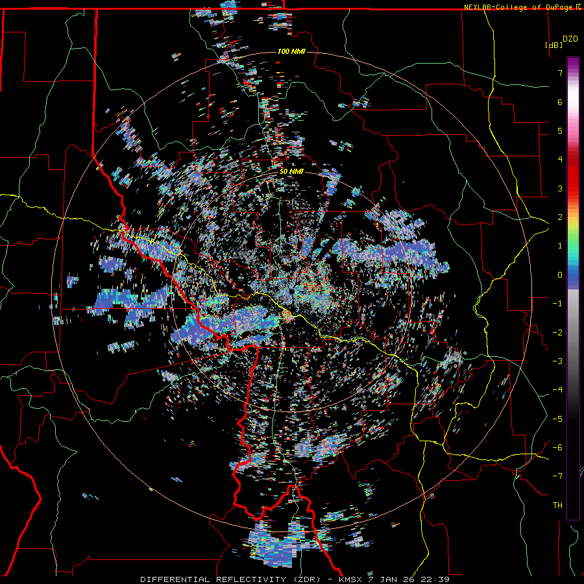Screen dimensions: 584x584
Task: Click the 100 NMI range ring label
Action: (x=291, y=51)
